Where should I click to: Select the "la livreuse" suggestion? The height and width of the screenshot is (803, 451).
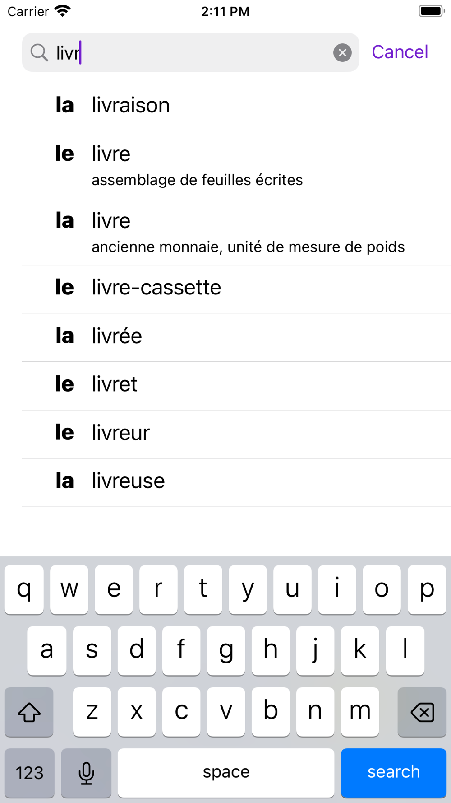pyautogui.click(x=236, y=482)
